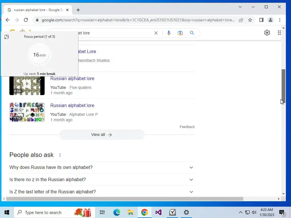The height and width of the screenshot is (218, 291).
Task: Open Visual Studio from taskbar
Action: click(158, 212)
